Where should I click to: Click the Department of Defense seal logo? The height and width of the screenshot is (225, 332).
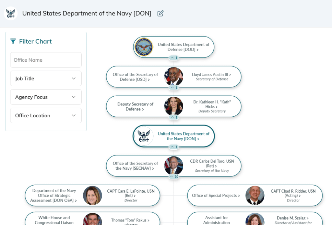(x=143, y=47)
